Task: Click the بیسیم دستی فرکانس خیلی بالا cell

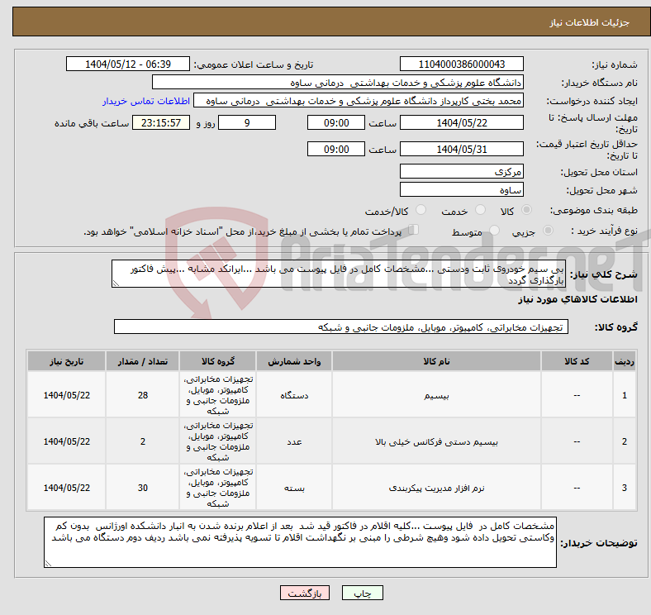Action: (x=436, y=441)
